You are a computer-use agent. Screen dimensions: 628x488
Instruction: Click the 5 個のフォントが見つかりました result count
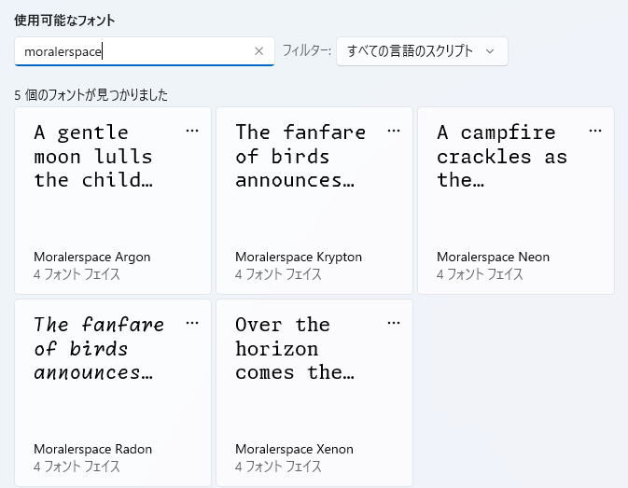(91, 95)
